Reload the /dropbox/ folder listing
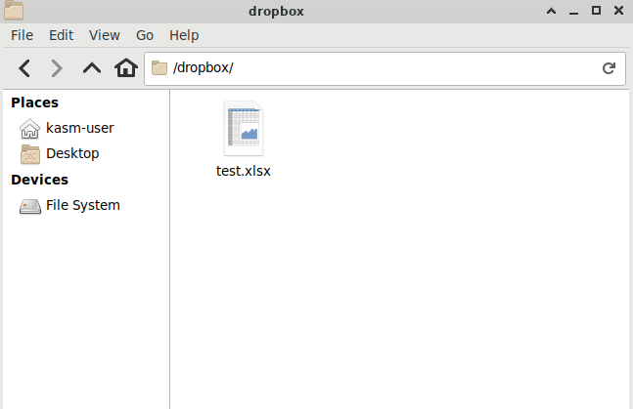 [608, 68]
